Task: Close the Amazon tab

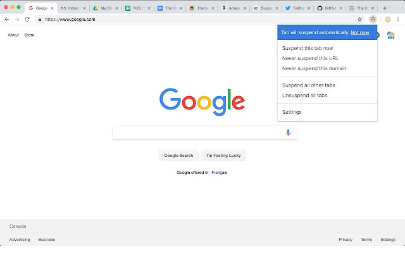Action: point(245,8)
